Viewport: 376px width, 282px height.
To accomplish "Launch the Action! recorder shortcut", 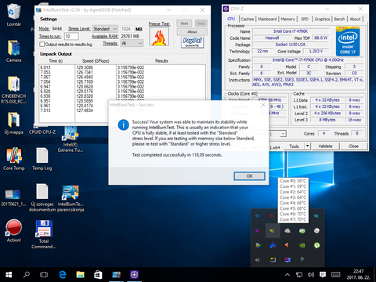I will (x=13, y=231).
